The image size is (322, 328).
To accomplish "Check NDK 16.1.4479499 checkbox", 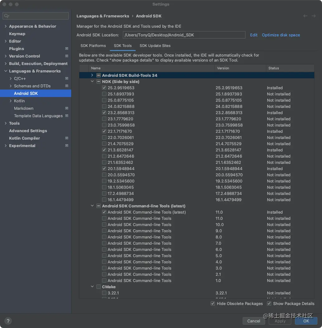I will [104, 200].
